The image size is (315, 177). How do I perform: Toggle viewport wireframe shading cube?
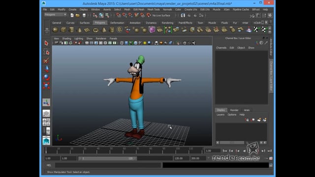tap(122, 43)
